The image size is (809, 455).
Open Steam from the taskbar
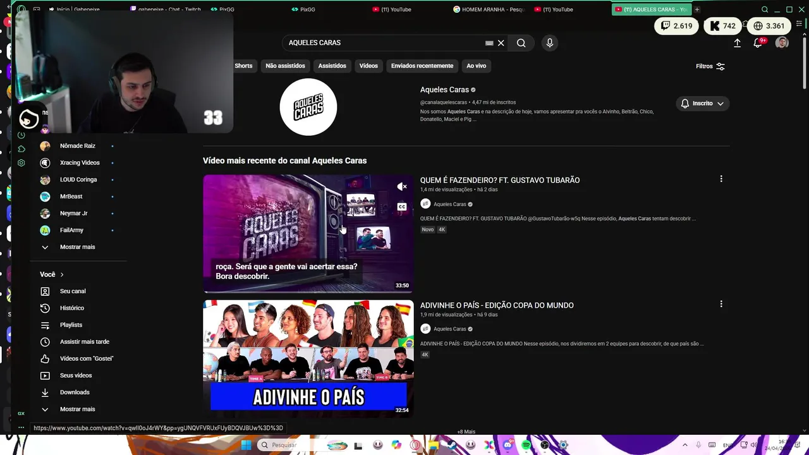[452, 445]
